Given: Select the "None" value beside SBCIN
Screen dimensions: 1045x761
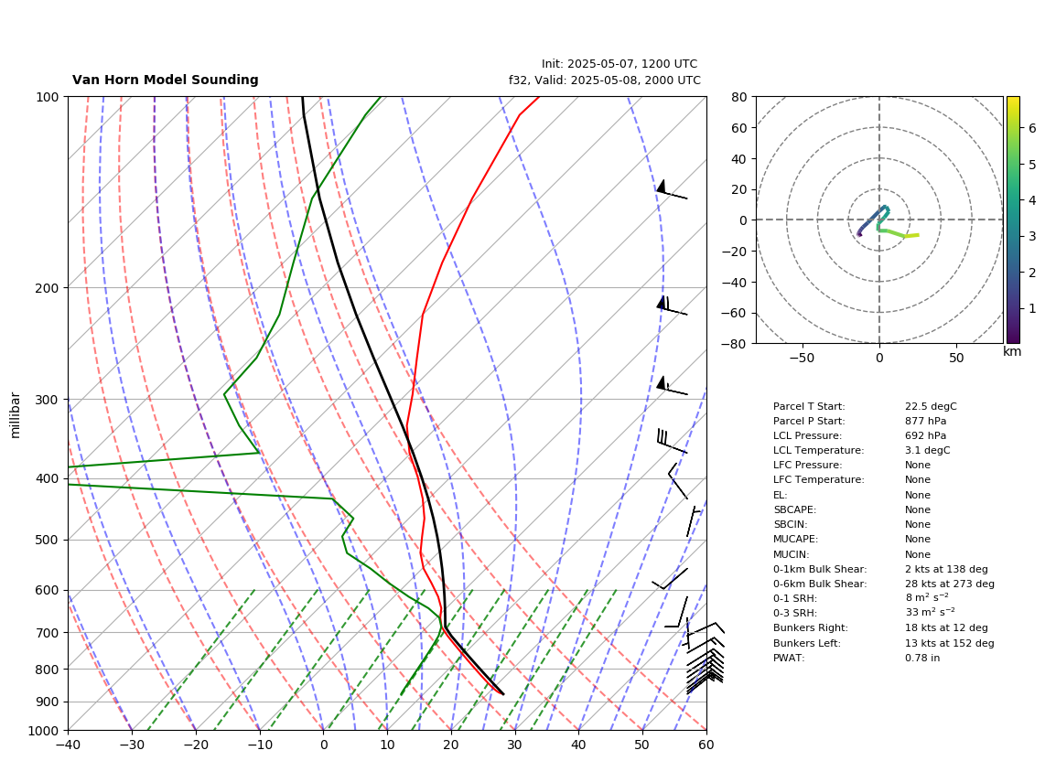Looking at the screenshot, I should tap(918, 524).
